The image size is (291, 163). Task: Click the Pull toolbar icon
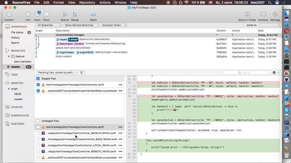click(x=28, y=14)
